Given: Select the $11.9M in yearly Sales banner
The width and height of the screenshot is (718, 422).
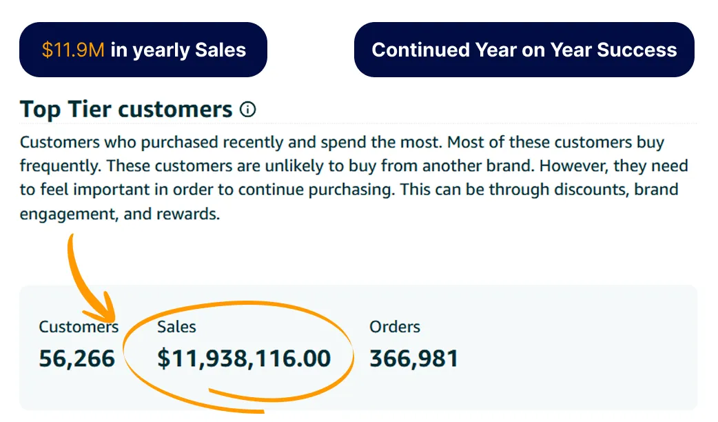Looking at the screenshot, I should [143, 50].
